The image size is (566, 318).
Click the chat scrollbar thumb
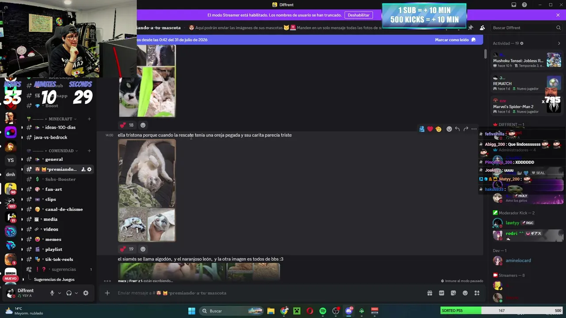point(485,54)
